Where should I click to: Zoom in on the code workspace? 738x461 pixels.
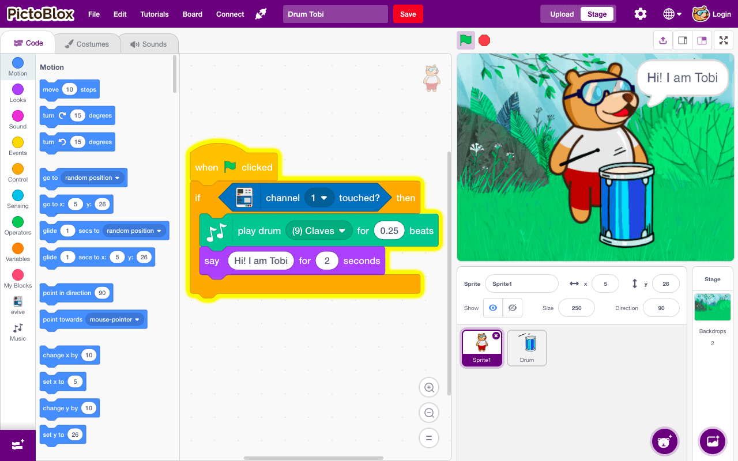[429, 388]
